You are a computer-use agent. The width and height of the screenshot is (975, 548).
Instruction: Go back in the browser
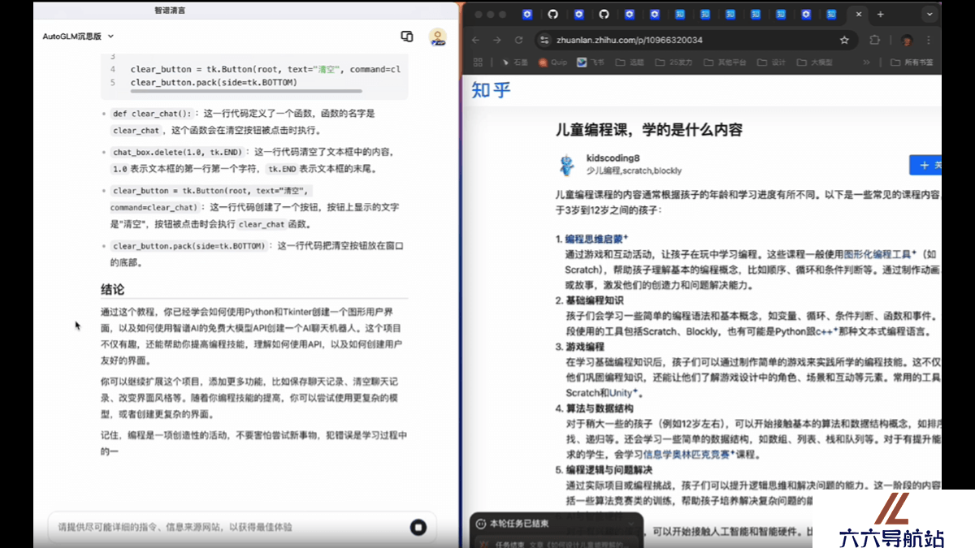[x=475, y=40]
